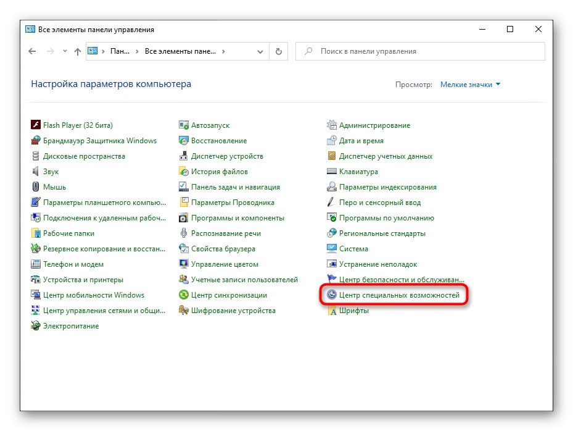Click the Автозапуск icon

[183, 125]
